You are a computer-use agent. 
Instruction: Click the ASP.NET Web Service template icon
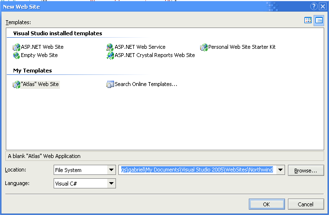110,47
